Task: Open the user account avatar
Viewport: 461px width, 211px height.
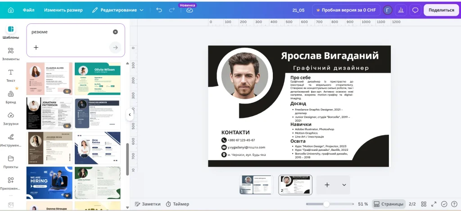Action: pos(388,10)
